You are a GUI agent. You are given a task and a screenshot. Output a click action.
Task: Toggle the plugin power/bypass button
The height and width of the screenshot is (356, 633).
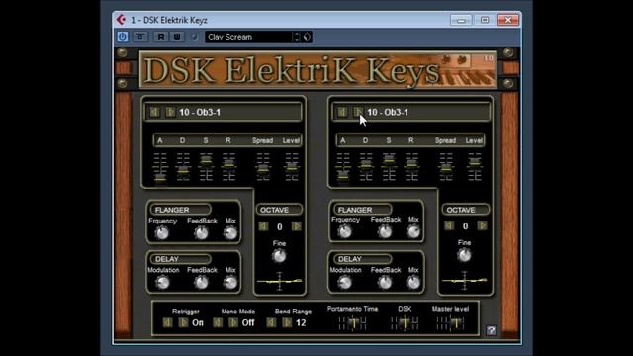coord(123,37)
